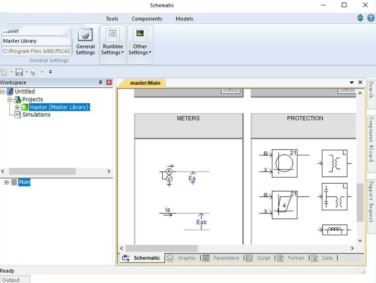This screenshot has height=283, width=376.
Task: Open the Tools ribbon tab
Action: pyautogui.click(x=112, y=19)
